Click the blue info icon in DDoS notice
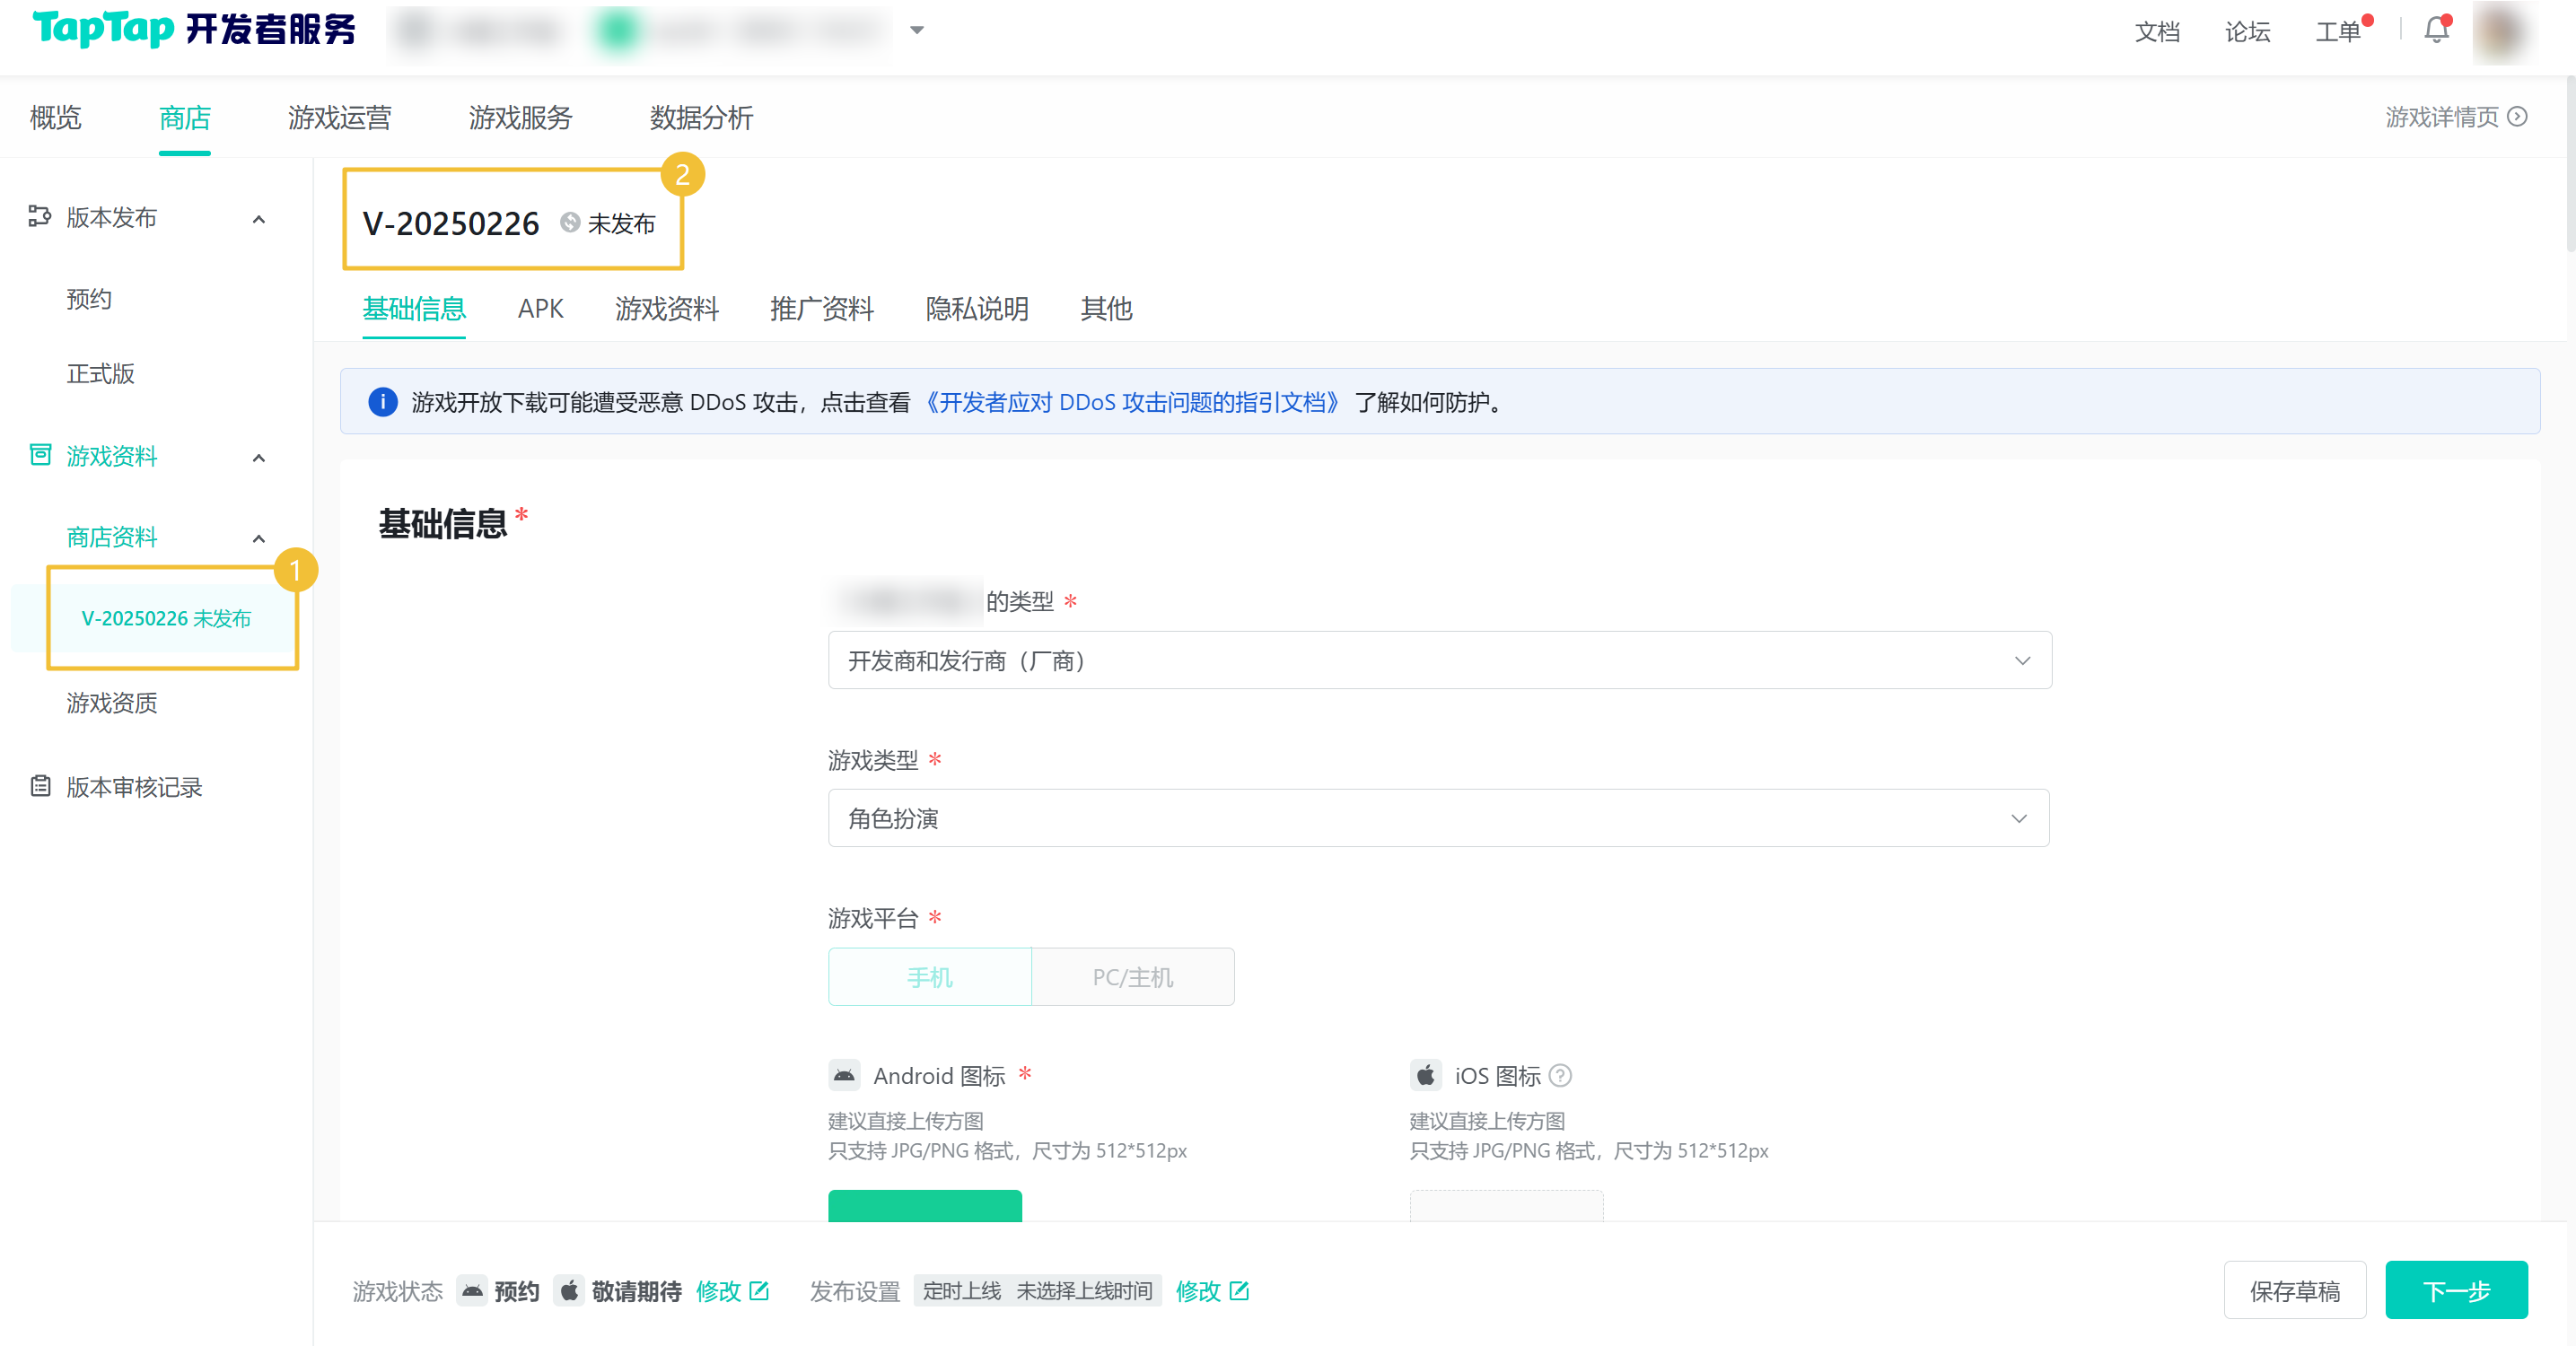The image size is (2576, 1346). (x=382, y=401)
